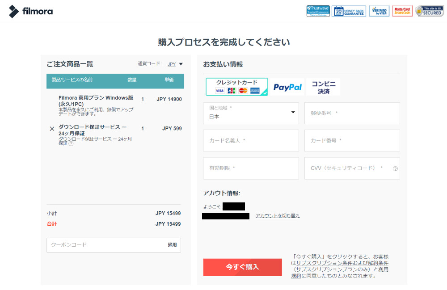Click the 30 day money back guarantee badge
Viewport: 447px width, 290px height.
tap(349, 12)
